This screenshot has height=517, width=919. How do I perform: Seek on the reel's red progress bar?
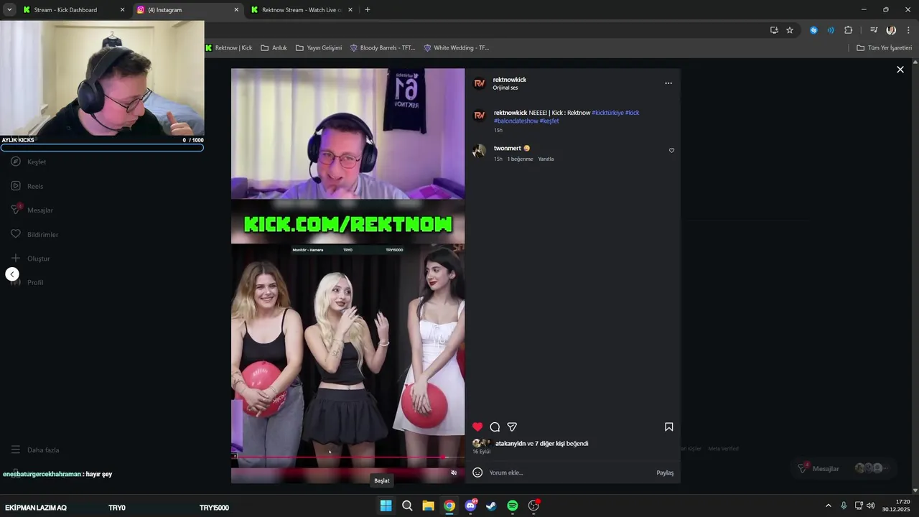[347, 457]
